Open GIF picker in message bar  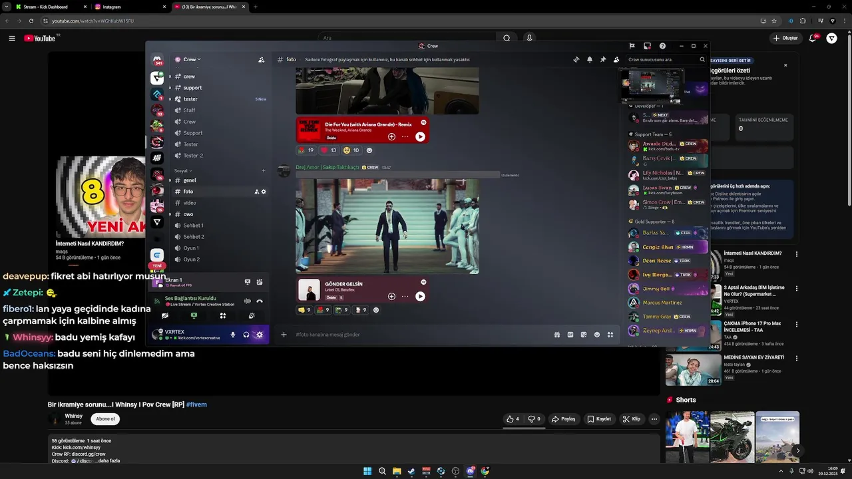570,335
